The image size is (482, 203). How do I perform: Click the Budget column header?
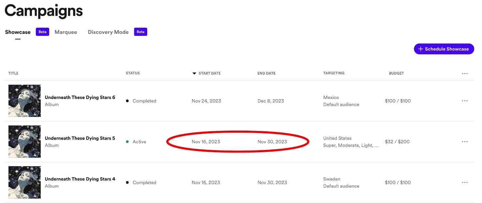396,73
